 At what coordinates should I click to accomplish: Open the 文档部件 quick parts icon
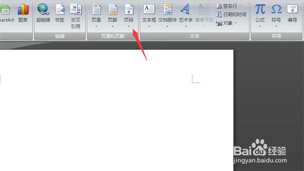[168, 9]
